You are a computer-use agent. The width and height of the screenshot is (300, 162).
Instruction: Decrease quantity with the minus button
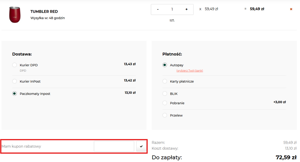(158, 9)
